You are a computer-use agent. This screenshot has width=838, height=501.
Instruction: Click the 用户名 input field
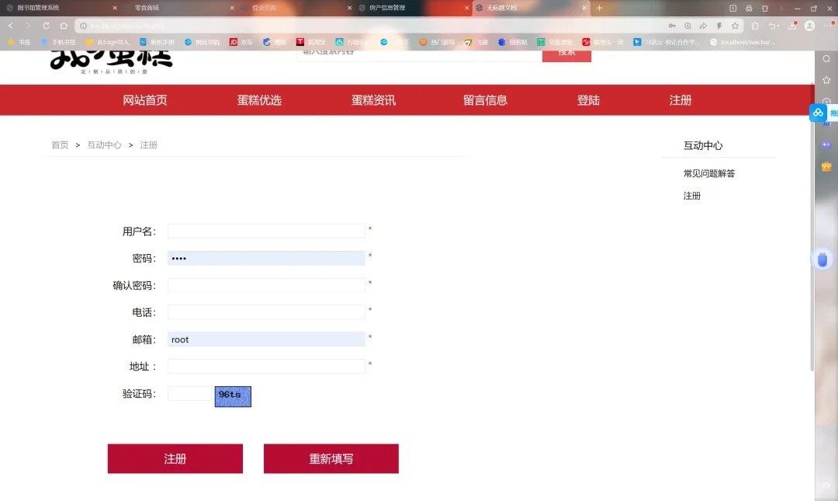coord(266,231)
